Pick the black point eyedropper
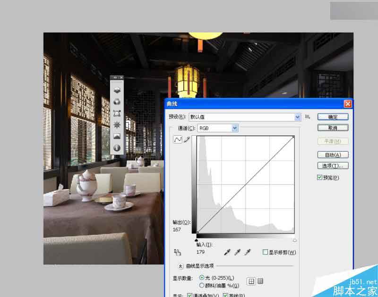 (226, 252)
